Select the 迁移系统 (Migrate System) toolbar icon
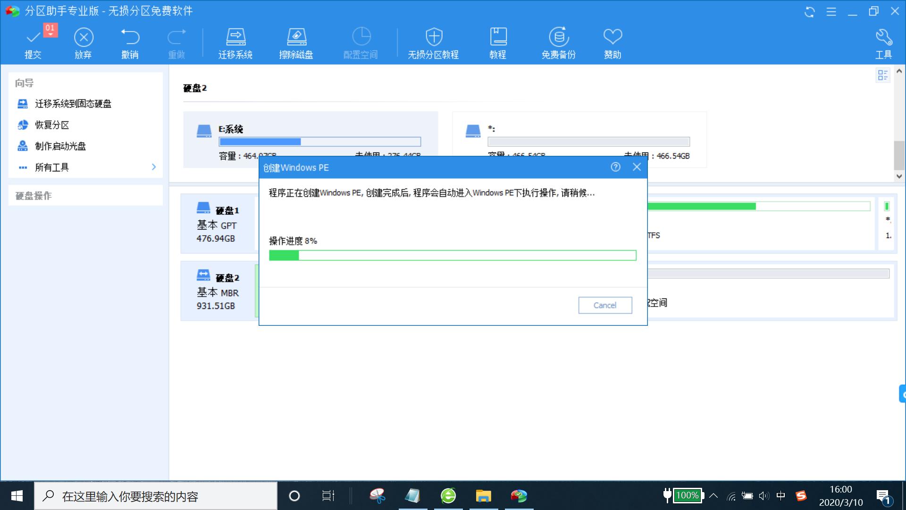The image size is (906, 510). (x=235, y=42)
